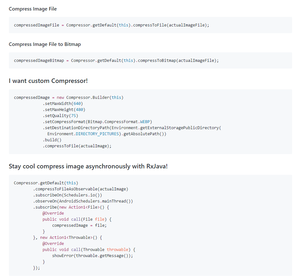Click the compressToFile(actualImageFile) code line
Image resolution: width=301 pixels, height=280 pixels.
tap(111, 25)
